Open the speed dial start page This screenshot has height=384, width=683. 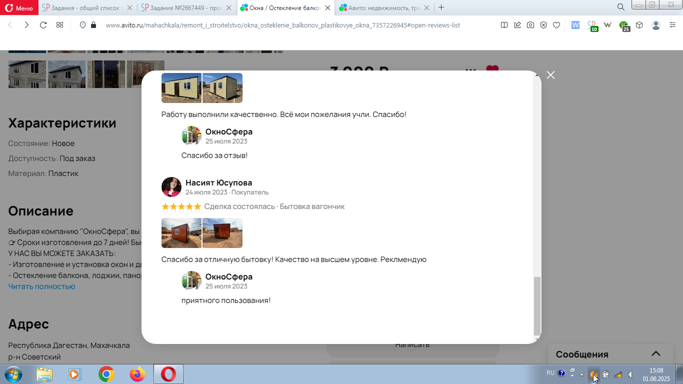pos(59,25)
